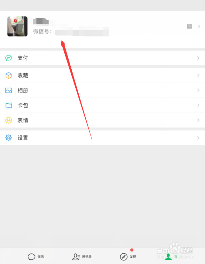Screen dimensions: 205x264
Task: Open the 收藏 favorites entry
Action: coord(102,76)
